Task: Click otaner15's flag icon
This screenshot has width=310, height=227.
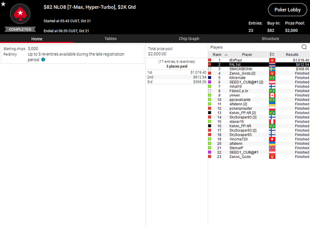Action: tap(272, 122)
